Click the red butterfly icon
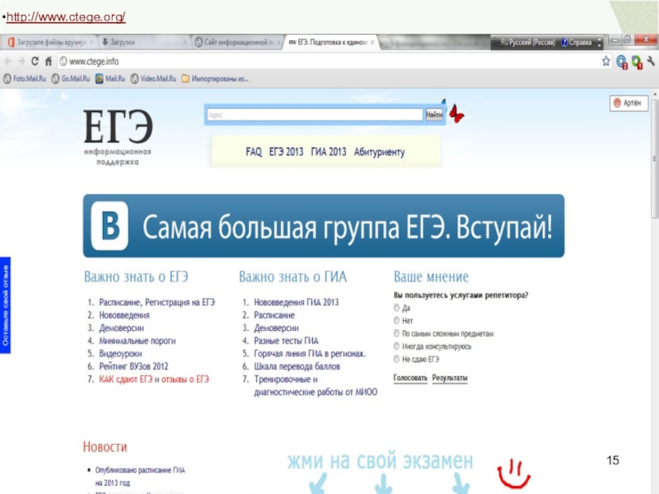This screenshot has height=494, width=659. [456, 114]
